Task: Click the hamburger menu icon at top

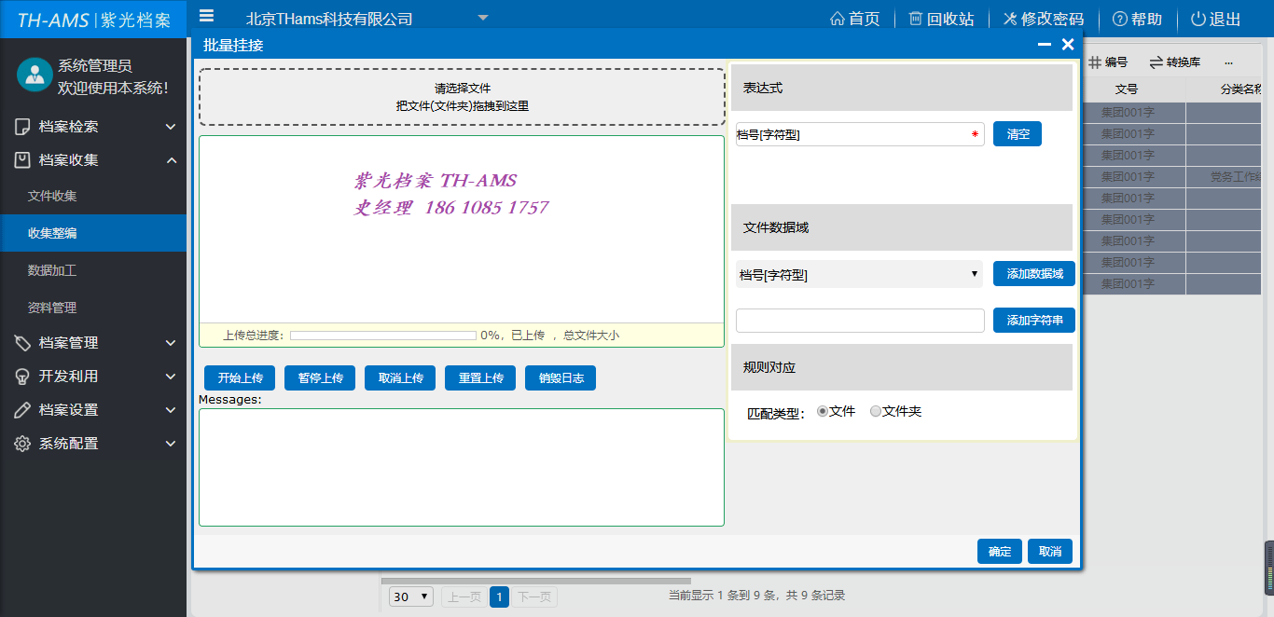Action: [x=207, y=15]
